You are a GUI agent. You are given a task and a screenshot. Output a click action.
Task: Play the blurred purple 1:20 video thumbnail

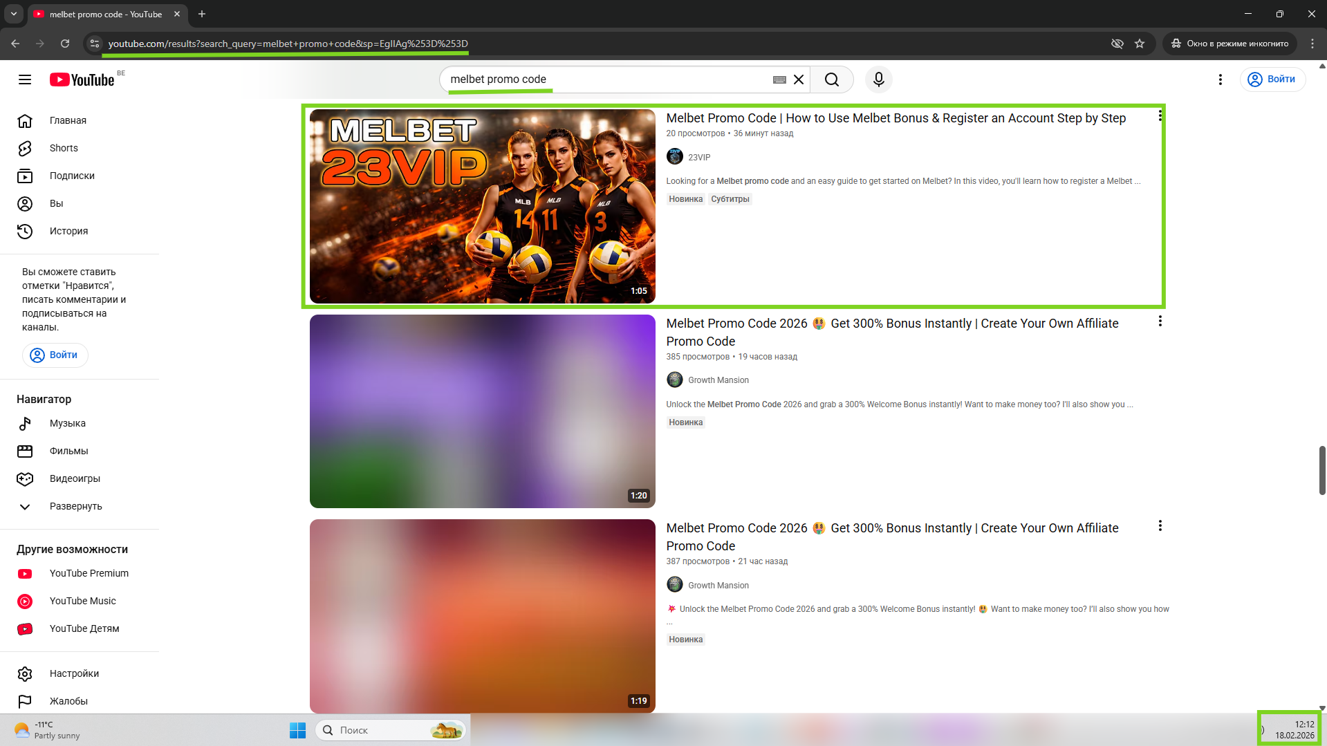coord(482,411)
